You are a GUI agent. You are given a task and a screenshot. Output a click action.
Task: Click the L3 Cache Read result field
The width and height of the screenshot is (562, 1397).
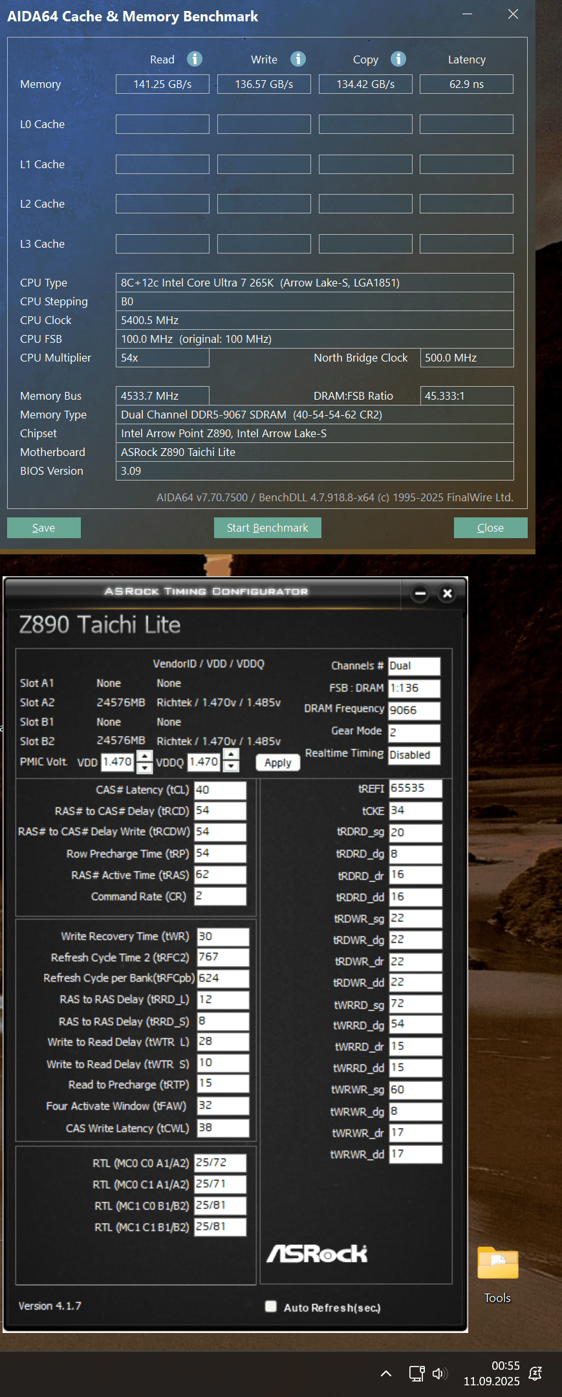pyautogui.click(x=162, y=244)
